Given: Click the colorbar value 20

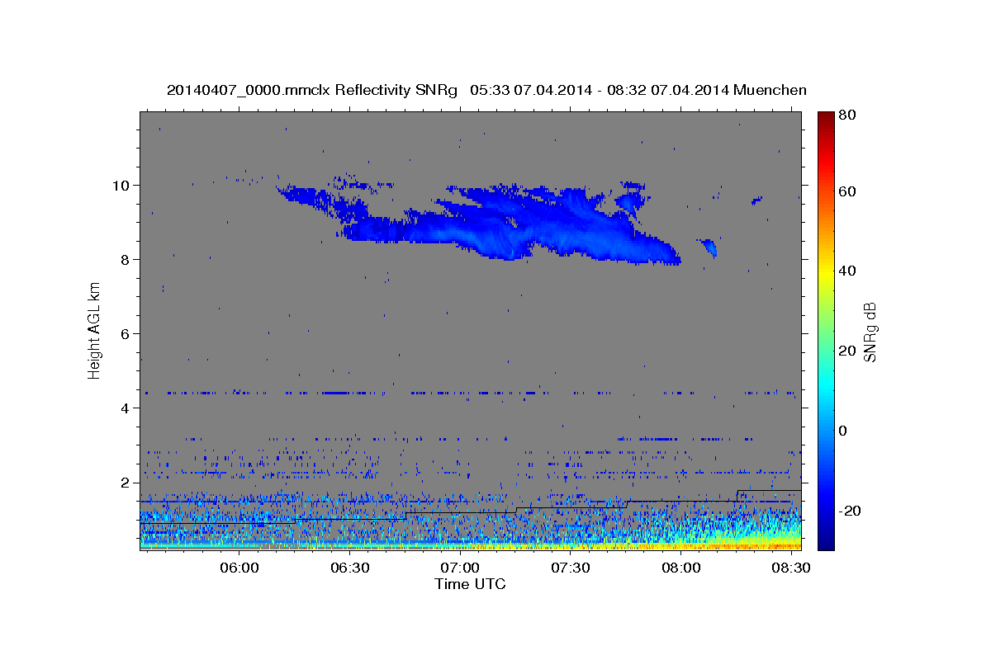Looking at the screenshot, I should (846, 351).
